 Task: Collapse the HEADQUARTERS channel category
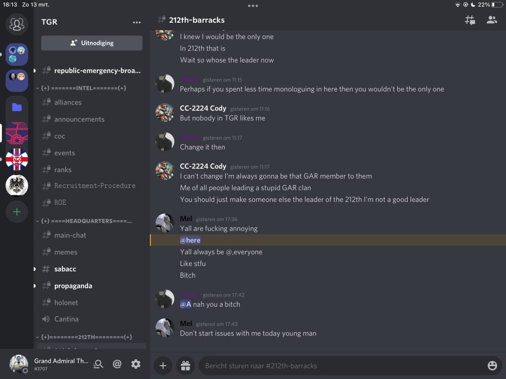pos(84,221)
